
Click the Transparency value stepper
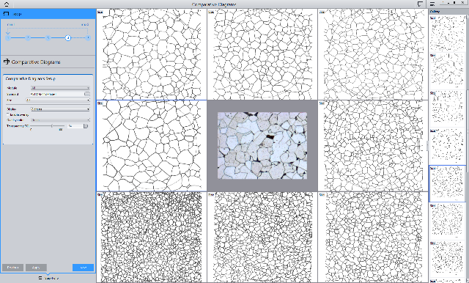[x=86, y=126]
